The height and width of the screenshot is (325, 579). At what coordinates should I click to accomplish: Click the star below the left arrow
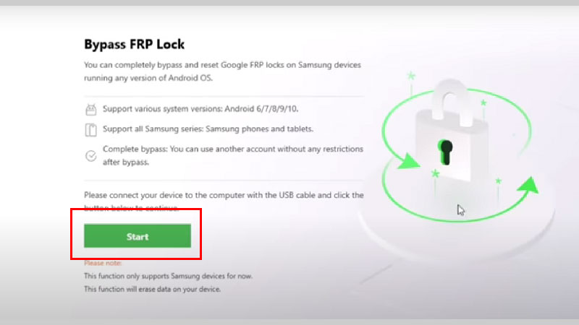click(x=436, y=173)
